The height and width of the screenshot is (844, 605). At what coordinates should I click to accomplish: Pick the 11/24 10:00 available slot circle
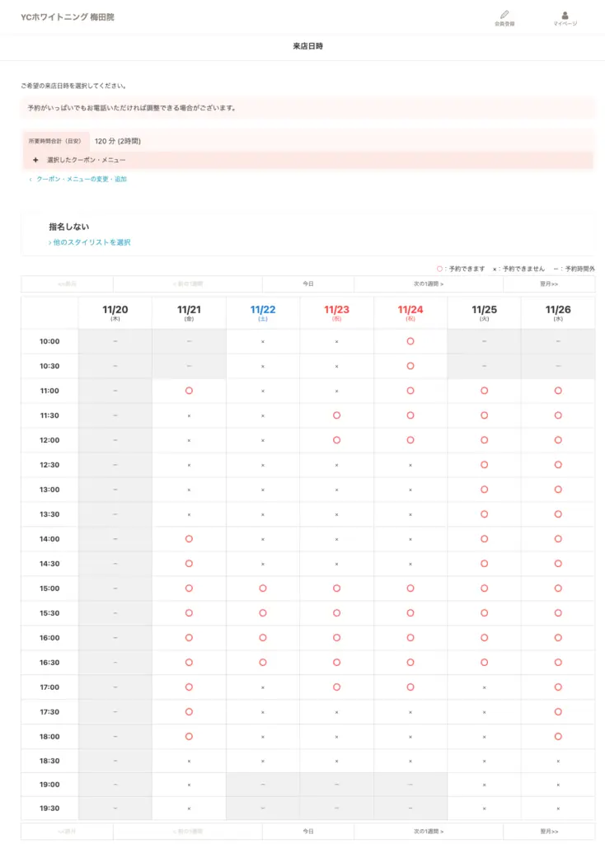tap(410, 341)
